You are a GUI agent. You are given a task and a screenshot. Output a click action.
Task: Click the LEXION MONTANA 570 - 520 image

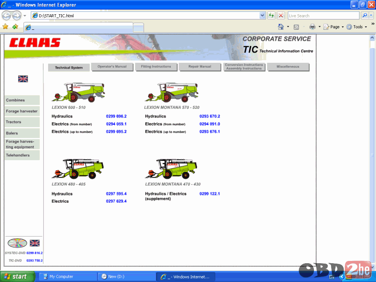click(172, 92)
